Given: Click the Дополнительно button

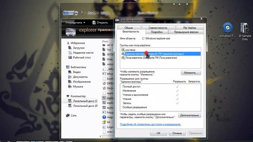Looking at the screenshot, I should point(189,115).
